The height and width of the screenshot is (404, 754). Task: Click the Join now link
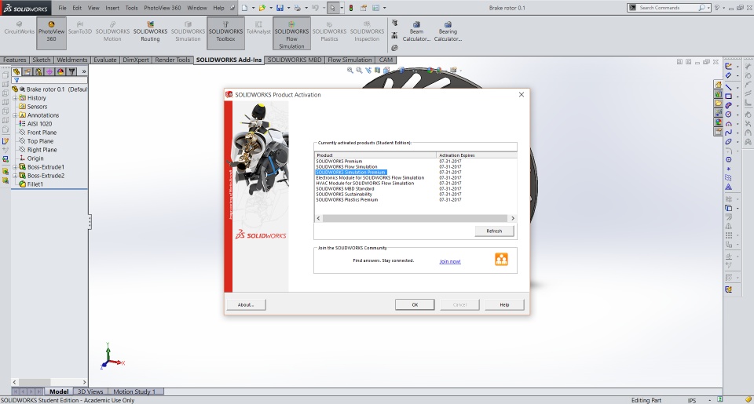450,261
